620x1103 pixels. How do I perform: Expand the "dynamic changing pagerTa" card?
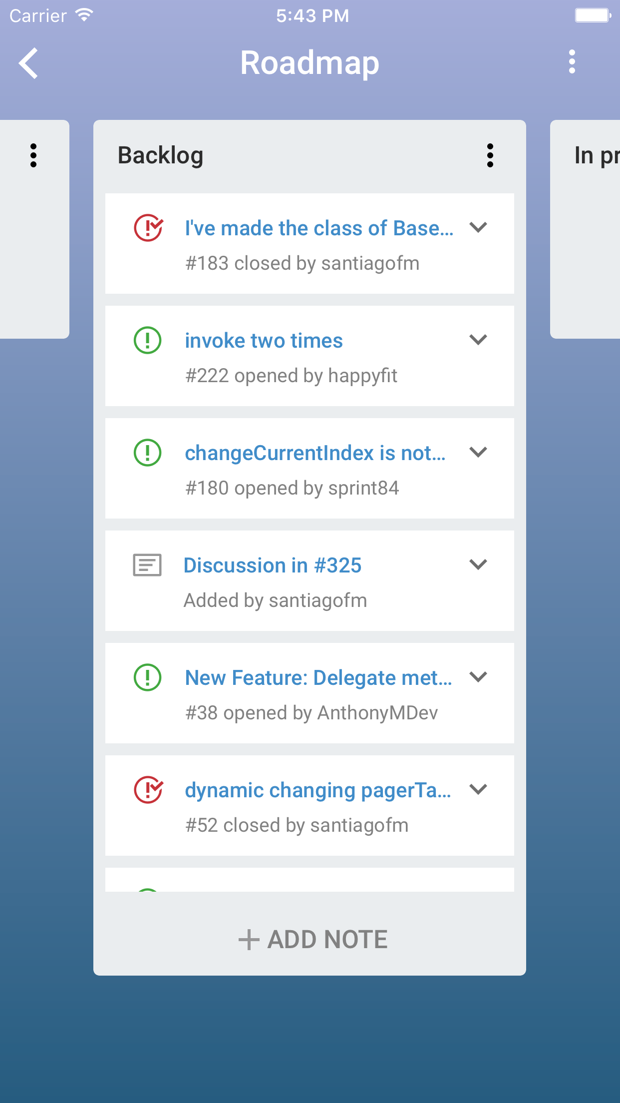click(x=478, y=790)
